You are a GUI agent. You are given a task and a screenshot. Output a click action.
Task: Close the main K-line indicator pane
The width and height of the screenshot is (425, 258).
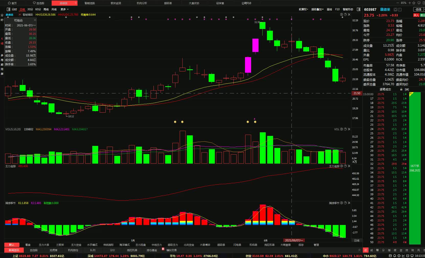349,15
